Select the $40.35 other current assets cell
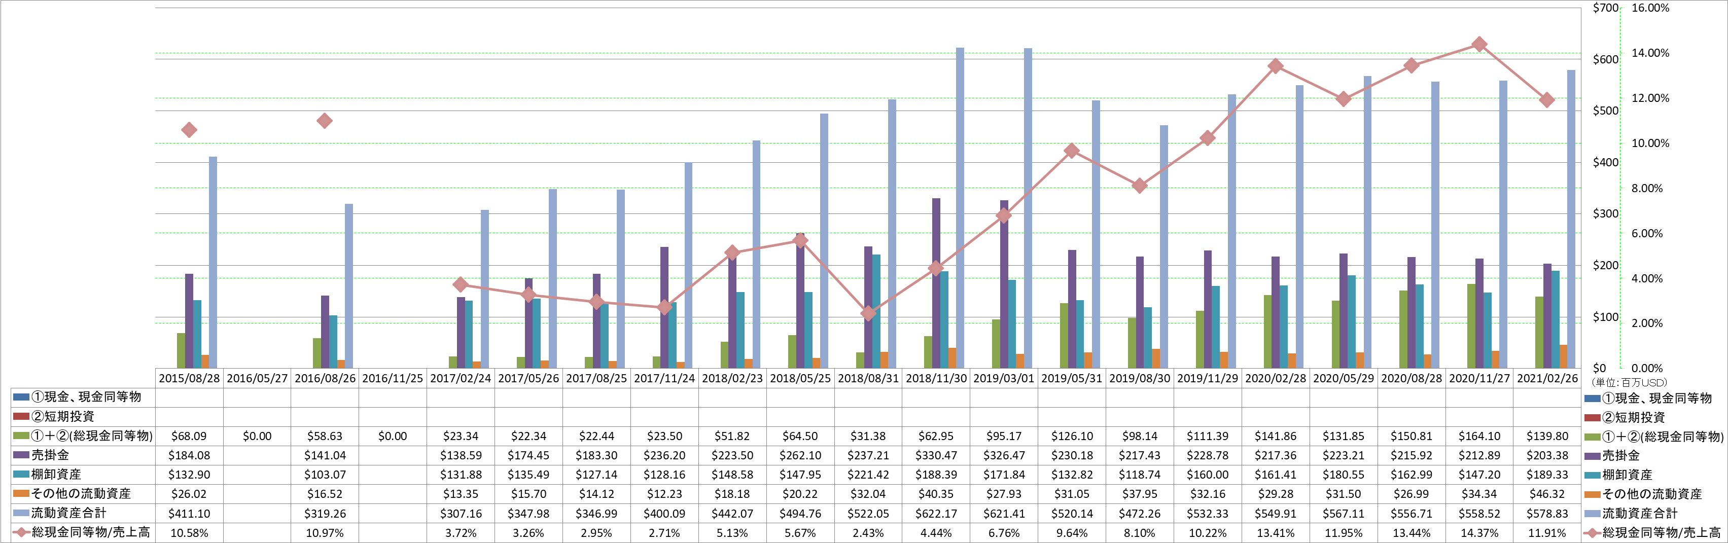This screenshot has height=543, width=1728. tap(936, 494)
